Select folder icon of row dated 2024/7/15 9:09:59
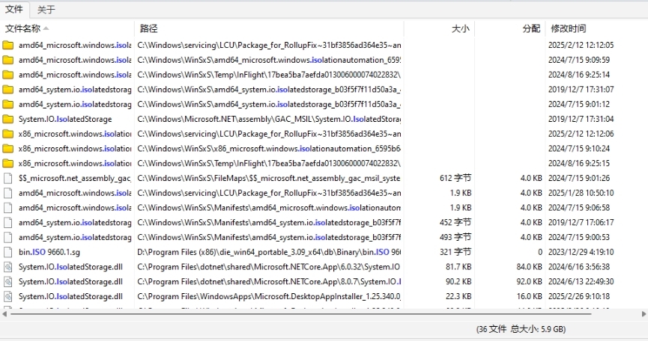 pos(7,60)
